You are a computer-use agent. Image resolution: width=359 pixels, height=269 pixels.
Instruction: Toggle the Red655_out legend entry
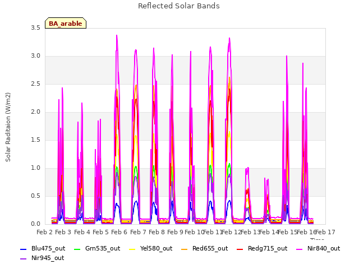point(204,249)
